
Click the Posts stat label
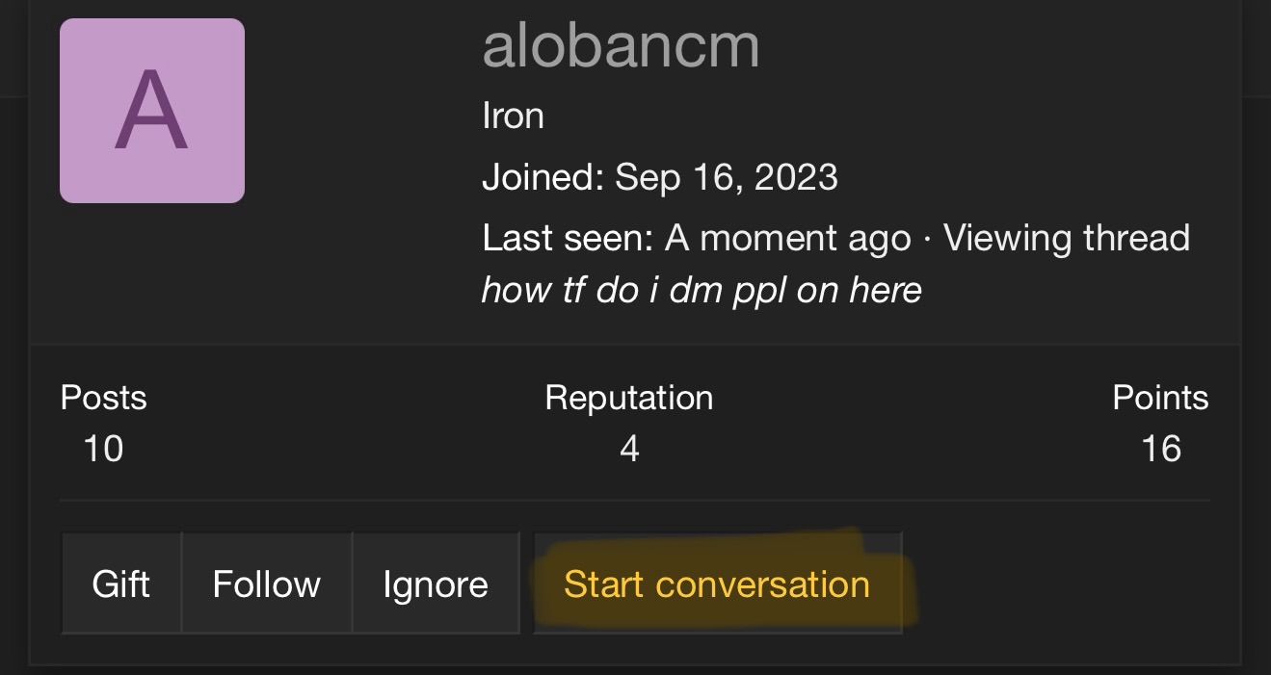tap(103, 398)
